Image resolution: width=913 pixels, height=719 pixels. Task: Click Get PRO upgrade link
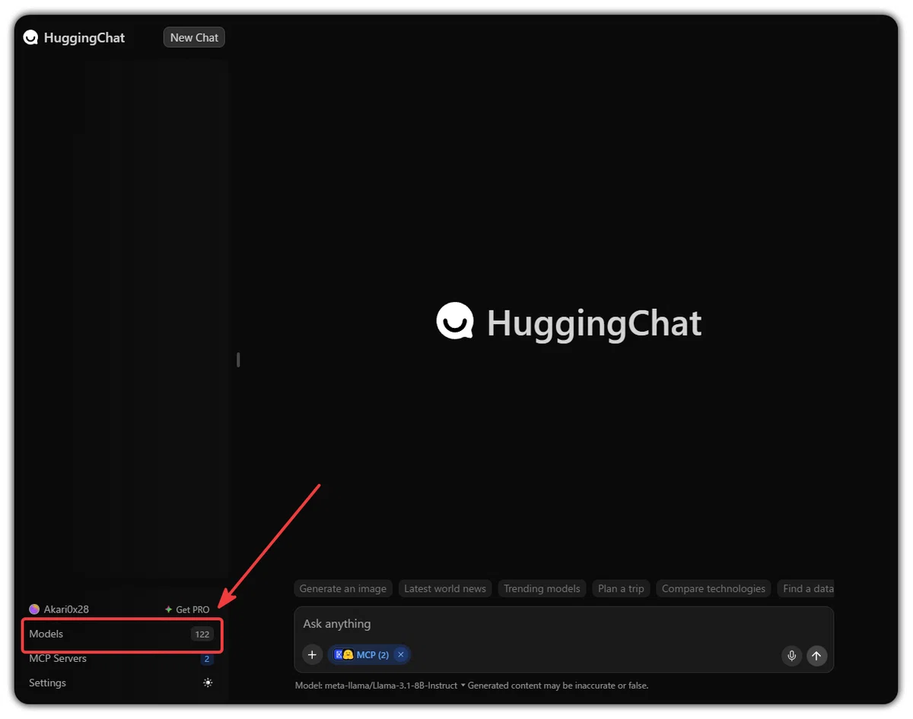coord(187,609)
